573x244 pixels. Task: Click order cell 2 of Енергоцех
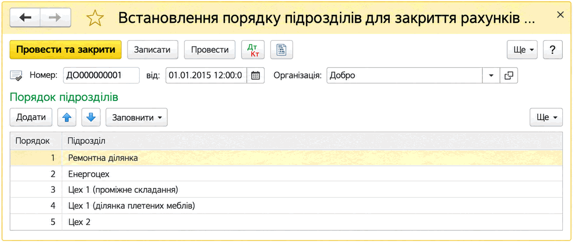[36, 174]
